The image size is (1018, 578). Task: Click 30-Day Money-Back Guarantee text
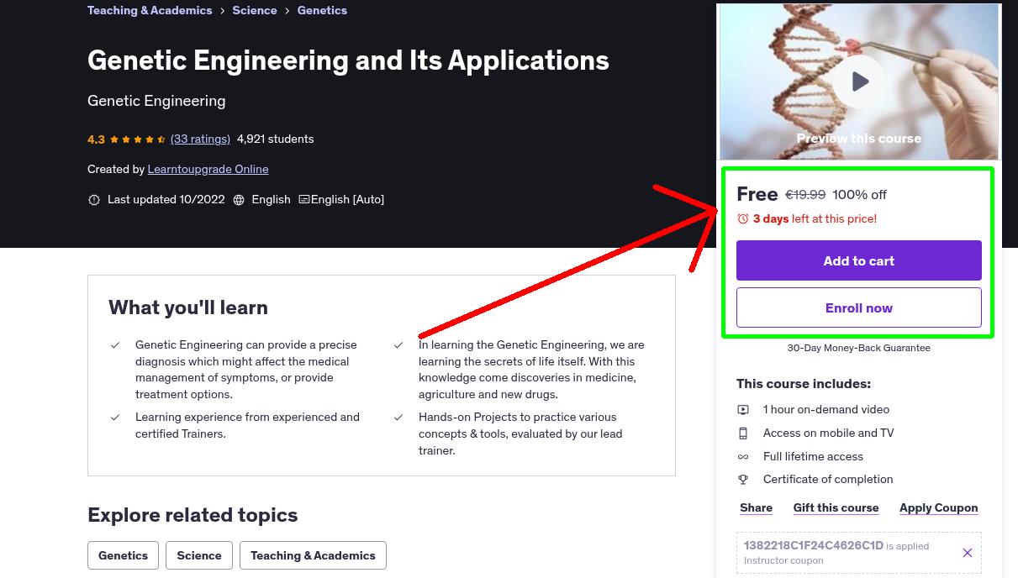point(859,348)
